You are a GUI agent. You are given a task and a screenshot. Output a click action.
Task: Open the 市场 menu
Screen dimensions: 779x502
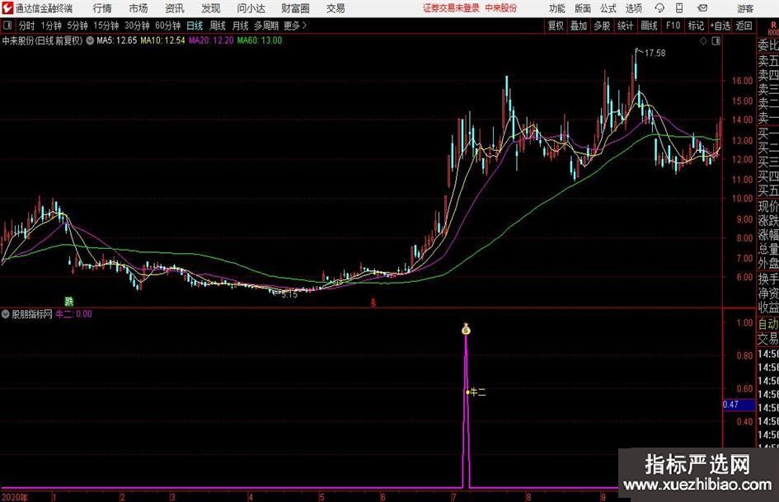pos(138,8)
